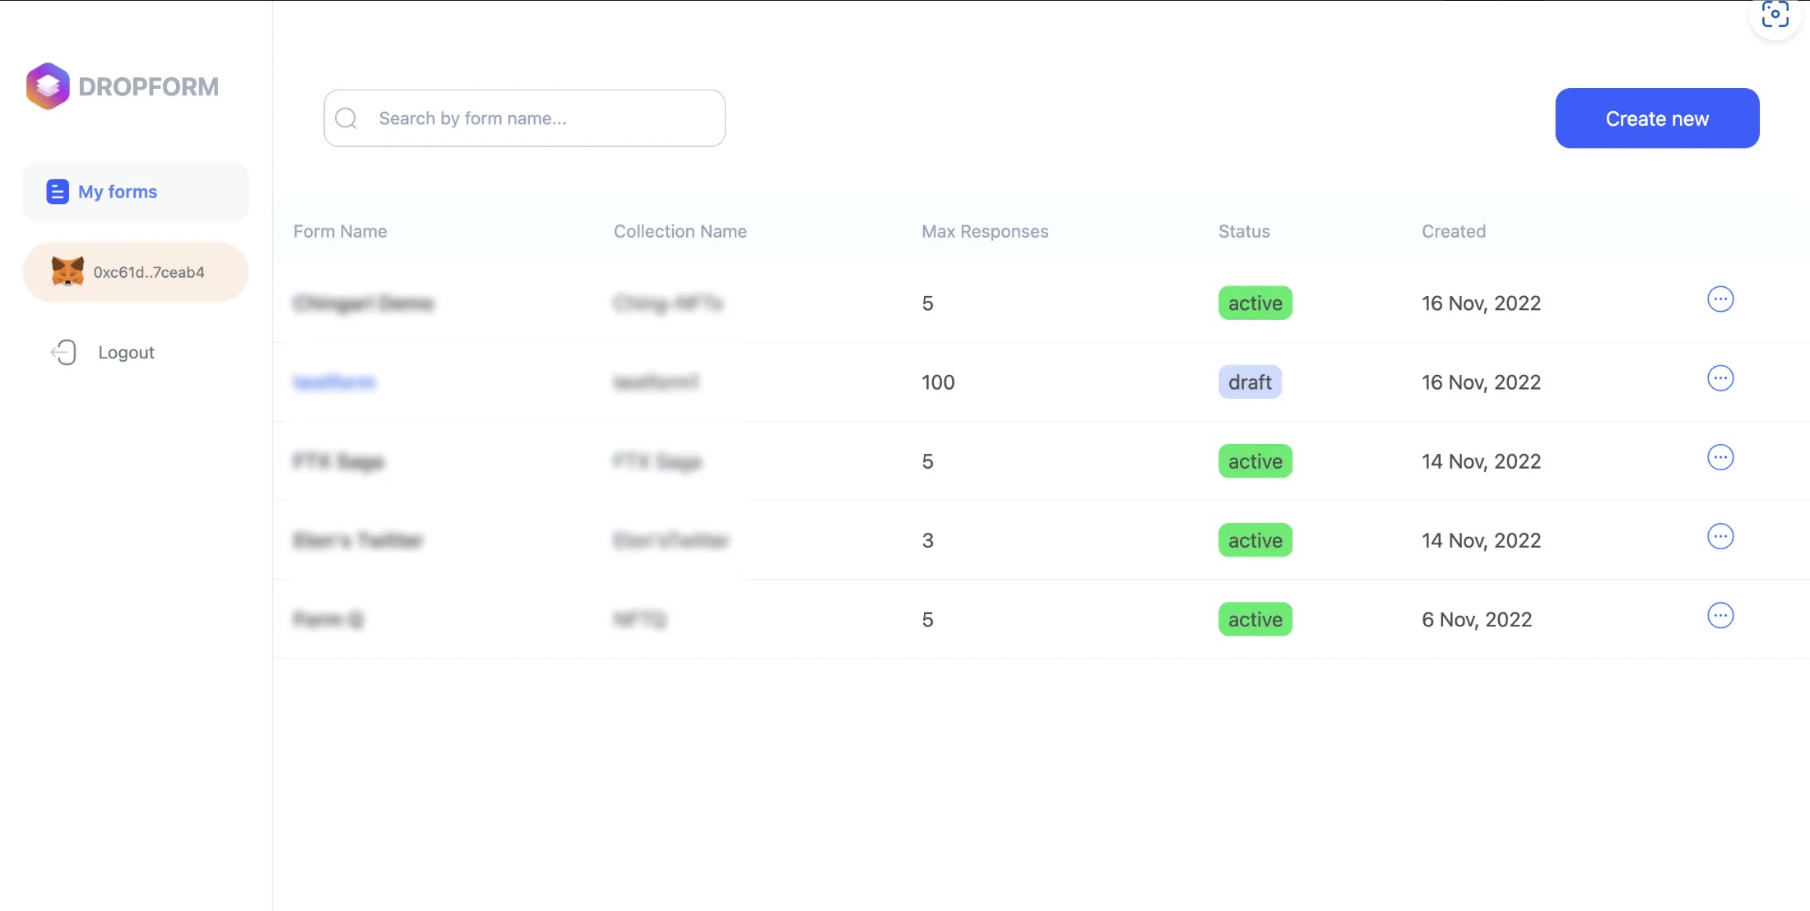The height and width of the screenshot is (911, 1810).
Task: Click the MetaMask fox wallet icon
Action: (67, 271)
